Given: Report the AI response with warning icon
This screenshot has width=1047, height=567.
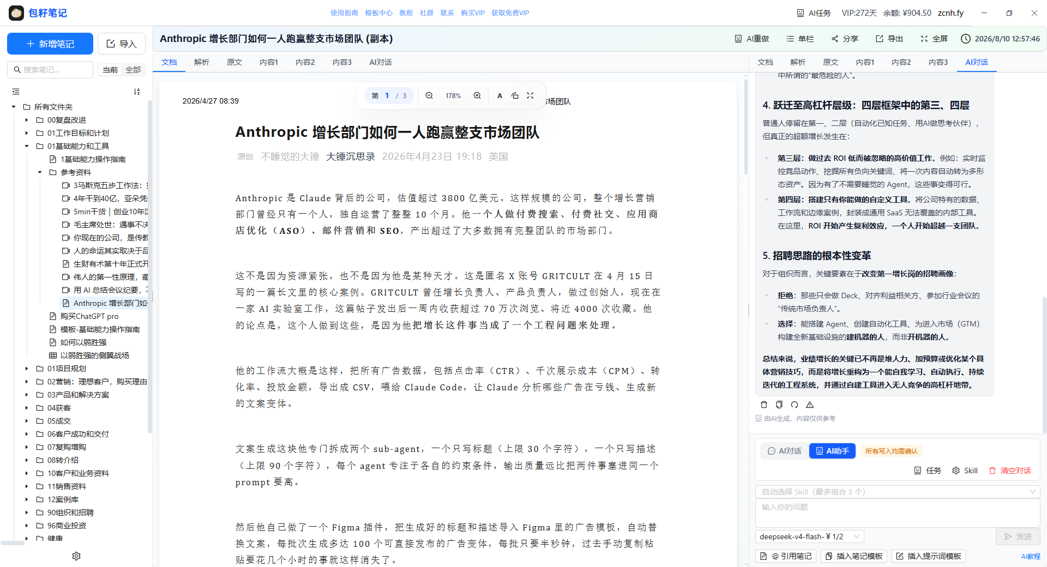Looking at the screenshot, I should click(x=810, y=405).
